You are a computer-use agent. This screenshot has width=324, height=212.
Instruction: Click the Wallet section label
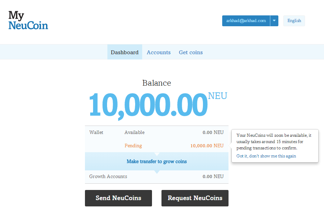tap(95, 132)
